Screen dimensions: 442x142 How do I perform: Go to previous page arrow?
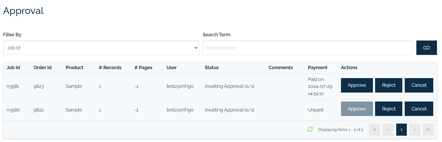click(x=388, y=130)
